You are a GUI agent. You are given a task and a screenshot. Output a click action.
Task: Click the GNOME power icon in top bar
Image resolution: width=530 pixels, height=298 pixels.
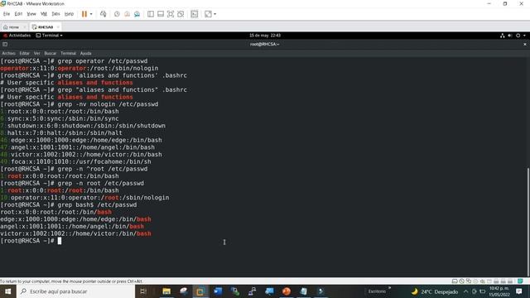(518, 35)
